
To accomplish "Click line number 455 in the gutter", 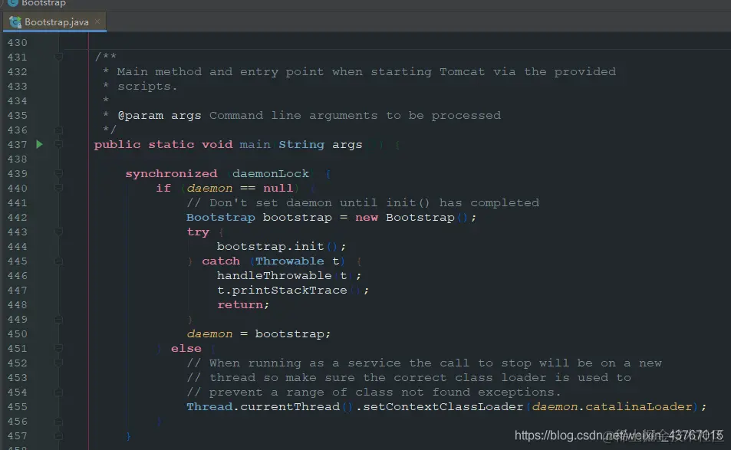I will point(17,406).
